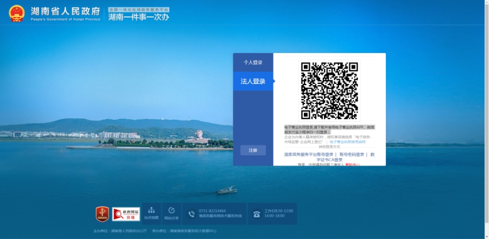
Task: Switch to the 个人登录 tab
Action: (x=253, y=63)
